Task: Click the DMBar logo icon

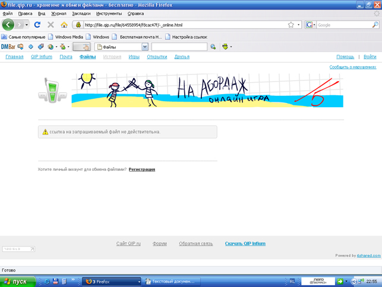Action: pos(8,46)
